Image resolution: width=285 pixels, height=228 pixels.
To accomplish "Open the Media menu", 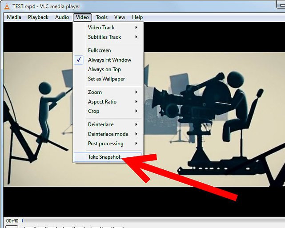I will coord(14,17).
